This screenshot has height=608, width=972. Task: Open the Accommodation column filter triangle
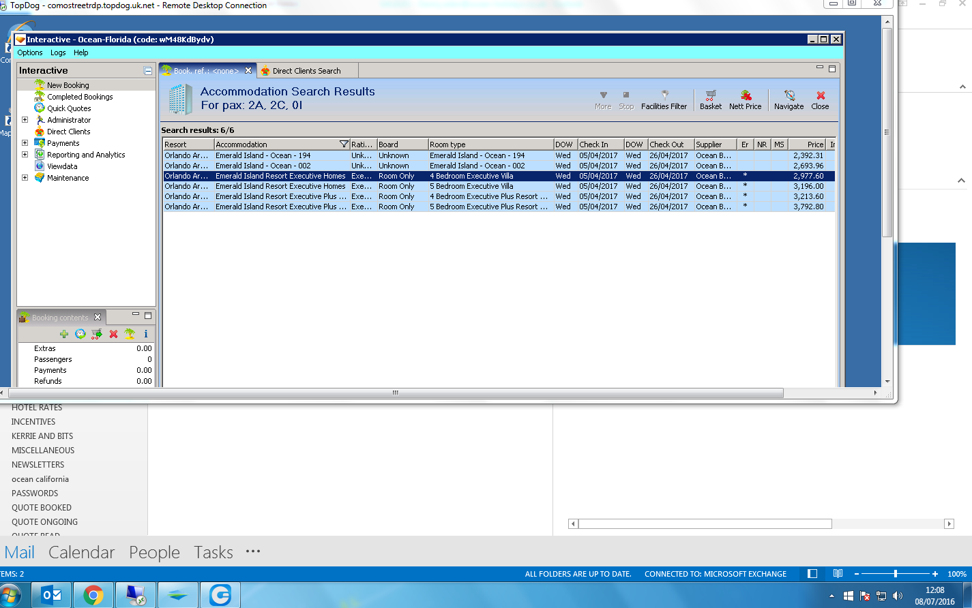click(344, 145)
